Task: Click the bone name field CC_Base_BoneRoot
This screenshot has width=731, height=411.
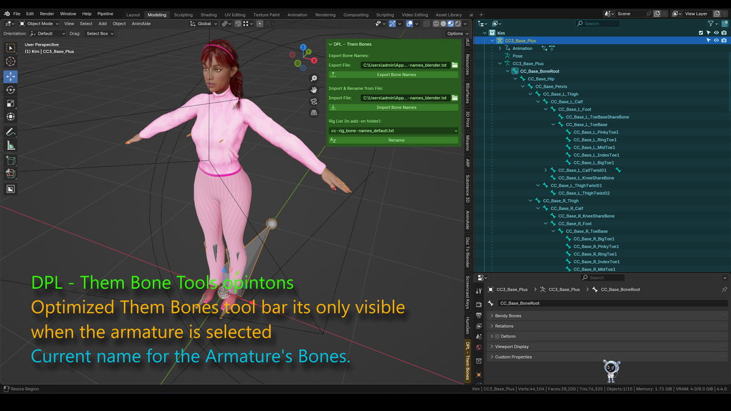Action: pos(612,303)
